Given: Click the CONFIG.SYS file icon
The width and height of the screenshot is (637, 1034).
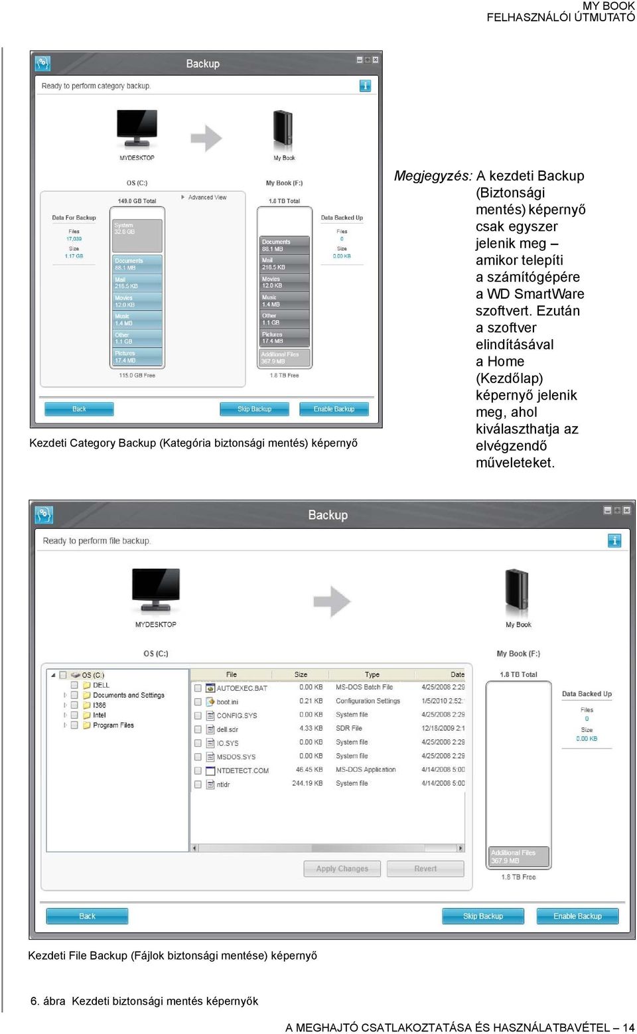Looking at the screenshot, I should coord(210,715).
